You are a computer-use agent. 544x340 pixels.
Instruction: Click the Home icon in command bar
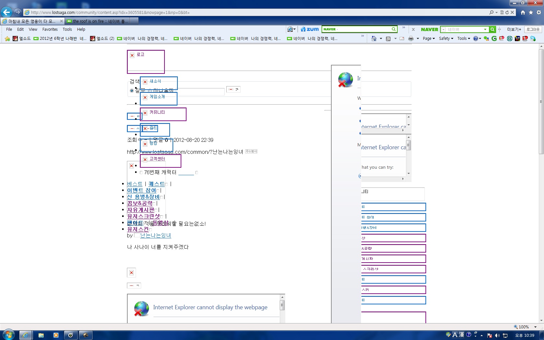(374, 39)
